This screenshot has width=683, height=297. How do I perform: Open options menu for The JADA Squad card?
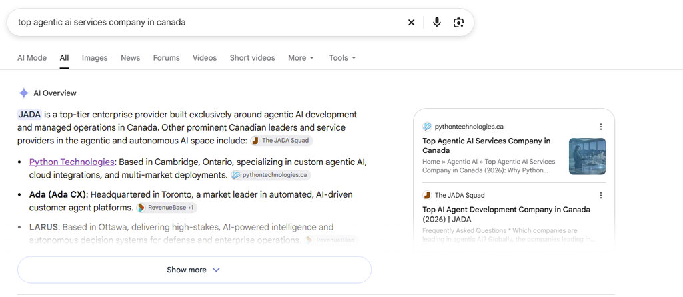(x=601, y=195)
